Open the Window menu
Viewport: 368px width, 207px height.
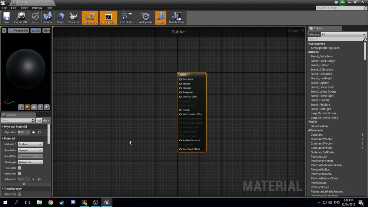37,8
